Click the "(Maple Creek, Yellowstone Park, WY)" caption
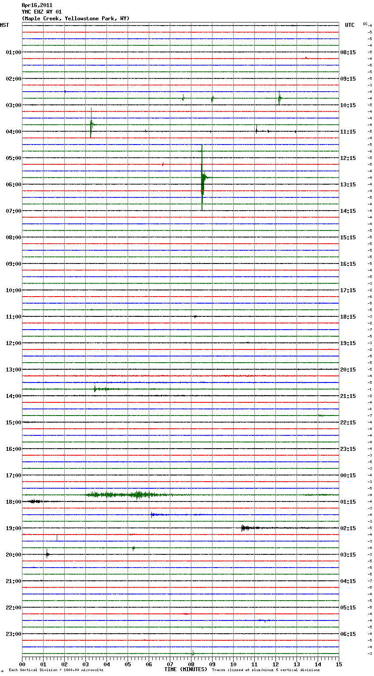 tap(75, 19)
